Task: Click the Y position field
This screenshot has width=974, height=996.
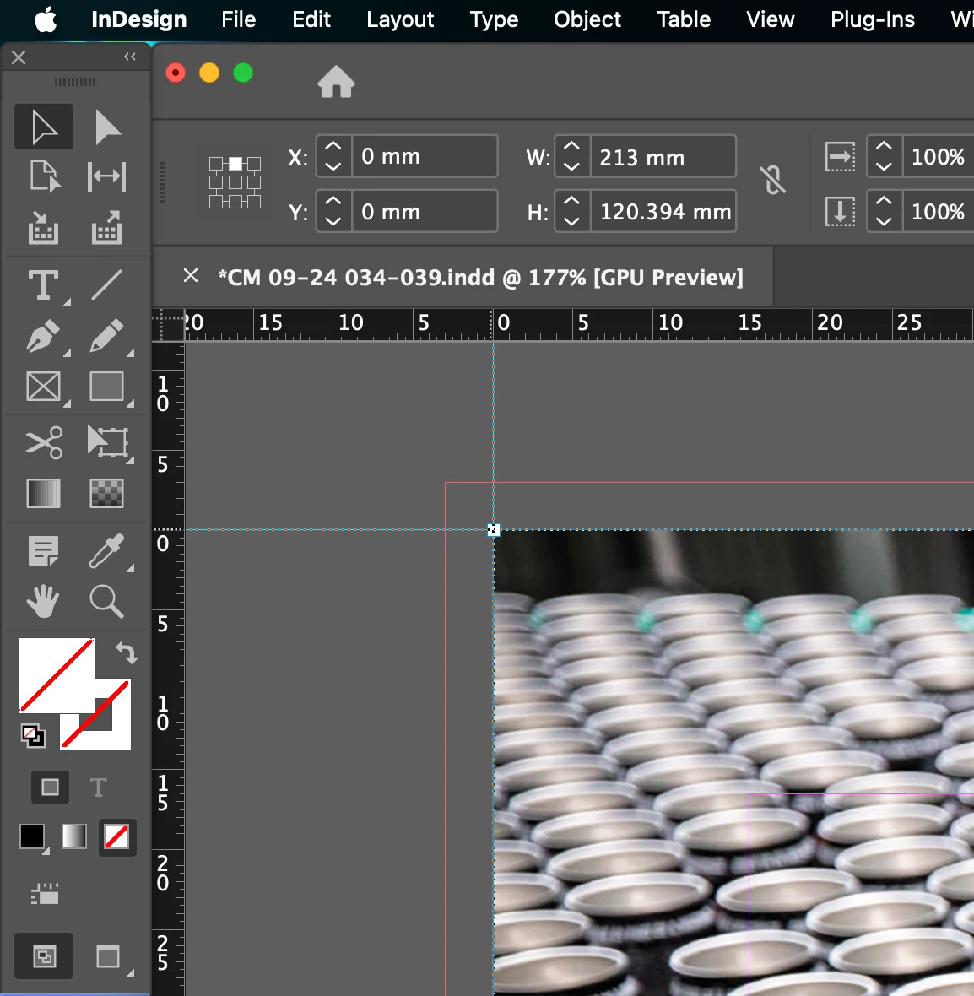Action: point(425,211)
